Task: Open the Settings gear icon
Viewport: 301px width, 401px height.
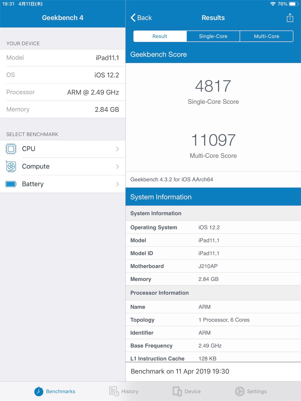Action: coord(240,391)
